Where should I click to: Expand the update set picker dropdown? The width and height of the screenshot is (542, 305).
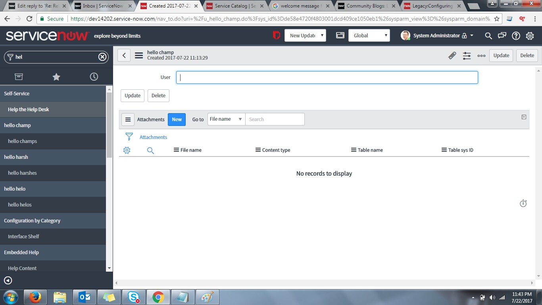305,35
